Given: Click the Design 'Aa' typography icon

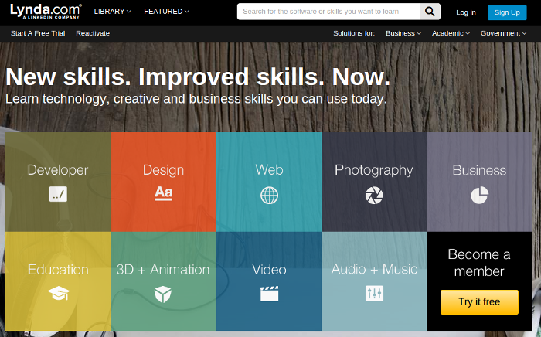Looking at the screenshot, I should (x=163, y=193).
